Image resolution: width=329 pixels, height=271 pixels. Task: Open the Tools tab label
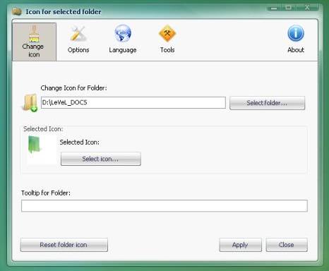coord(167,50)
